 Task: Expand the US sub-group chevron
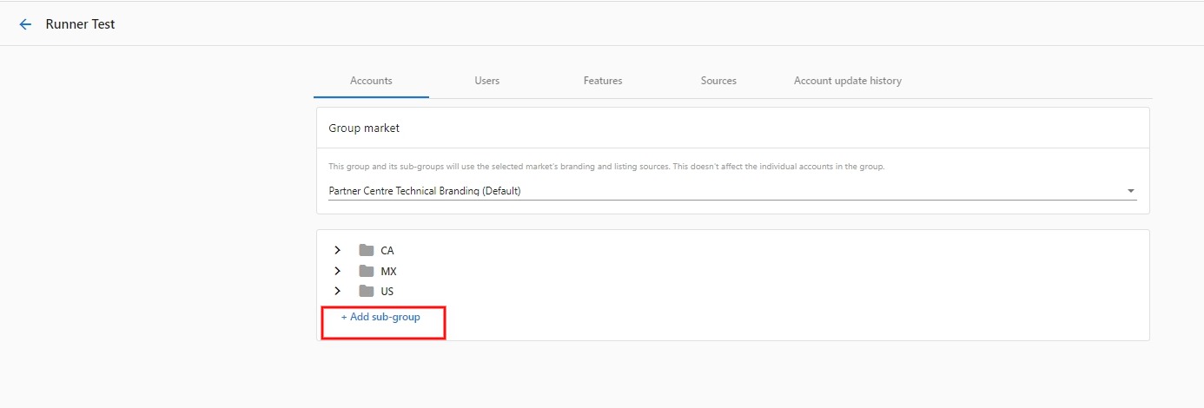click(337, 291)
